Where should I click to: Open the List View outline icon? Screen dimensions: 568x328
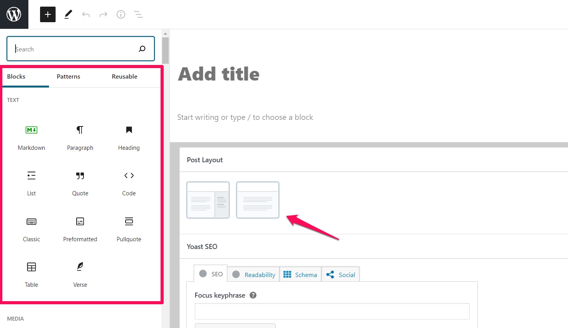pos(138,14)
